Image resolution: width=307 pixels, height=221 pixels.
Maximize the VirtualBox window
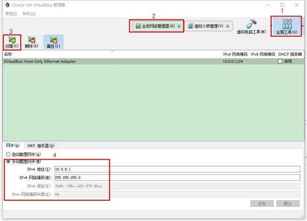(x=282, y=5)
